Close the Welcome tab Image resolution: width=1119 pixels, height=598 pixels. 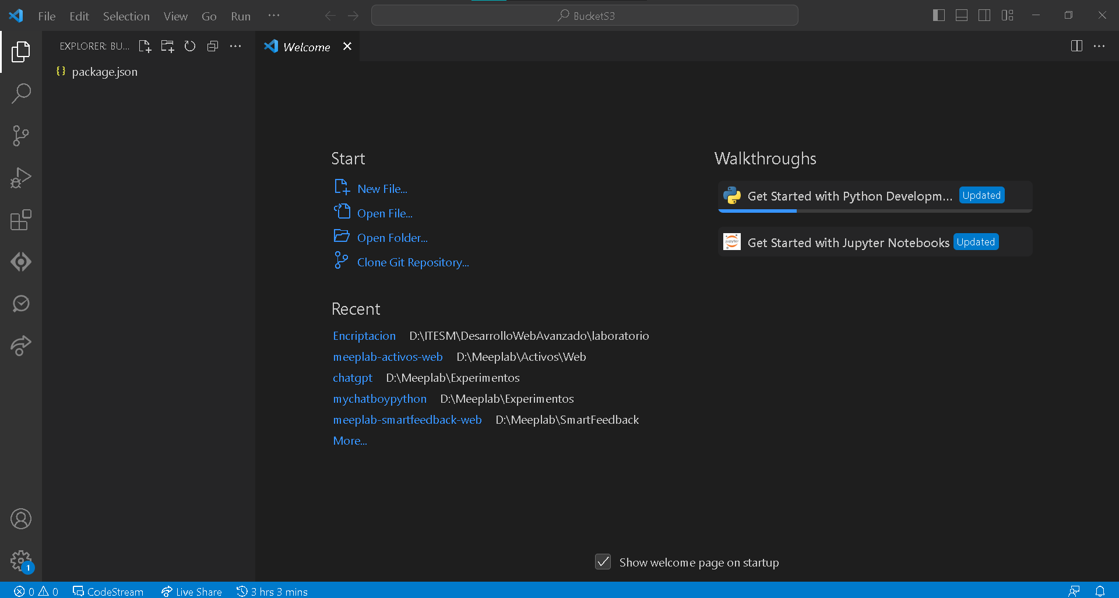pyautogui.click(x=347, y=47)
